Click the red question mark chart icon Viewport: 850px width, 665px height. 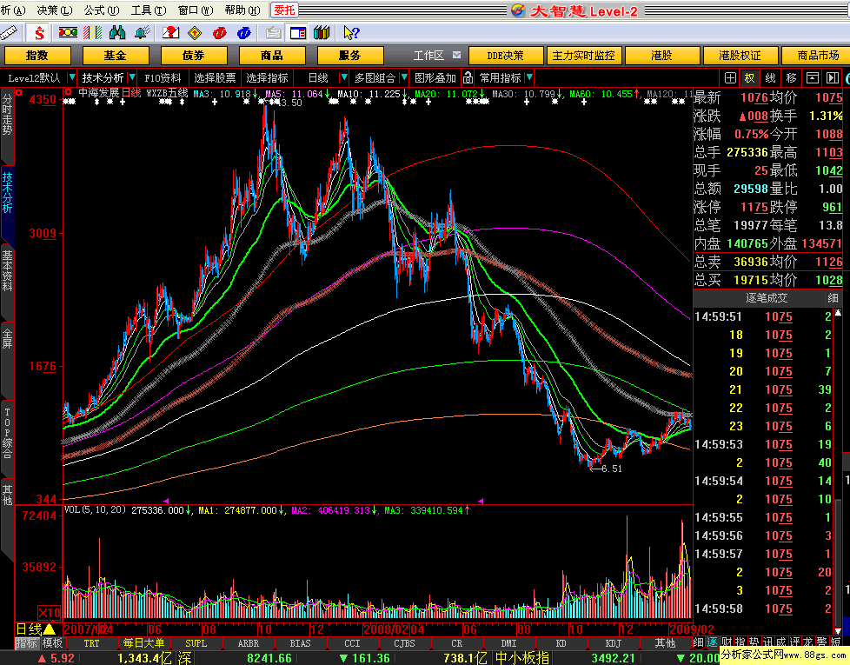coord(170,33)
